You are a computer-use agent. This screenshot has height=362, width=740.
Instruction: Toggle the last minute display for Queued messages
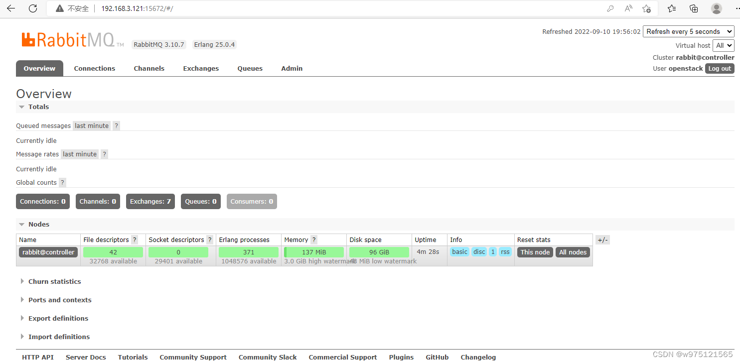tap(91, 125)
